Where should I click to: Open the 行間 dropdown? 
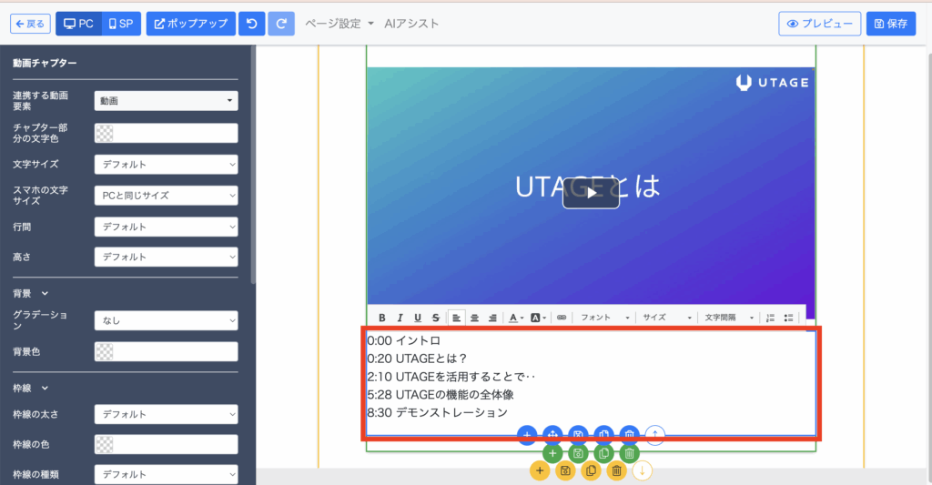(167, 227)
